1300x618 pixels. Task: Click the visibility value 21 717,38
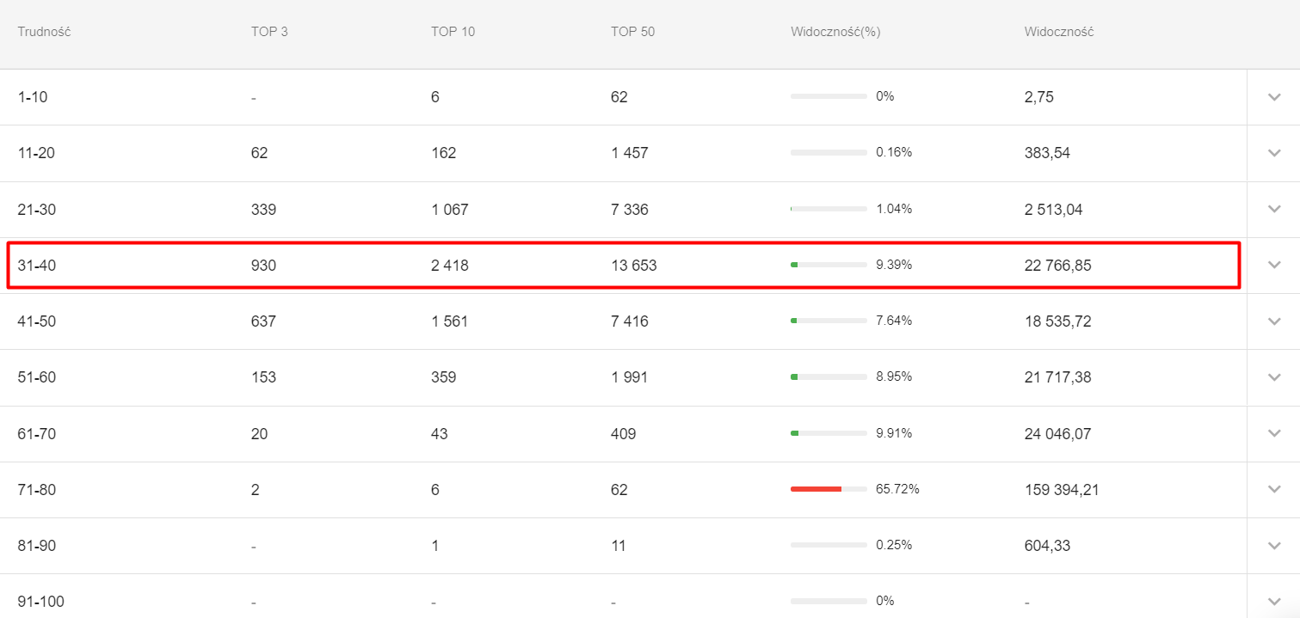click(x=1058, y=377)
